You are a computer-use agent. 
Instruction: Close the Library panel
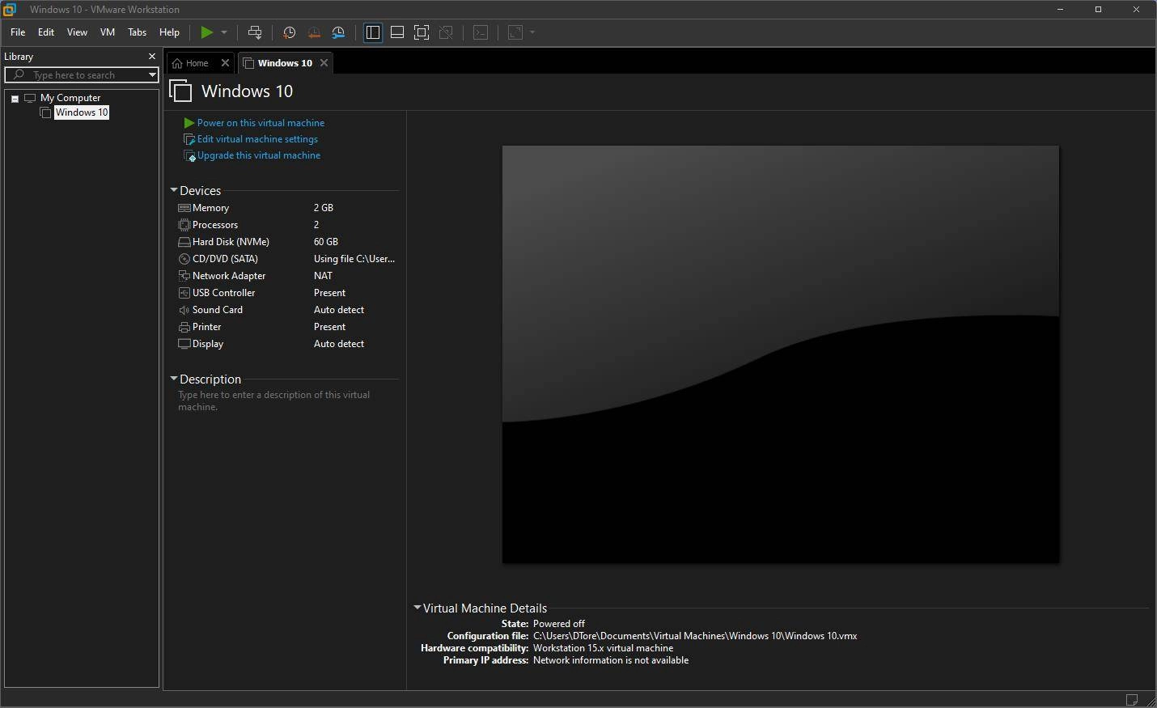[x=151, y=57]
